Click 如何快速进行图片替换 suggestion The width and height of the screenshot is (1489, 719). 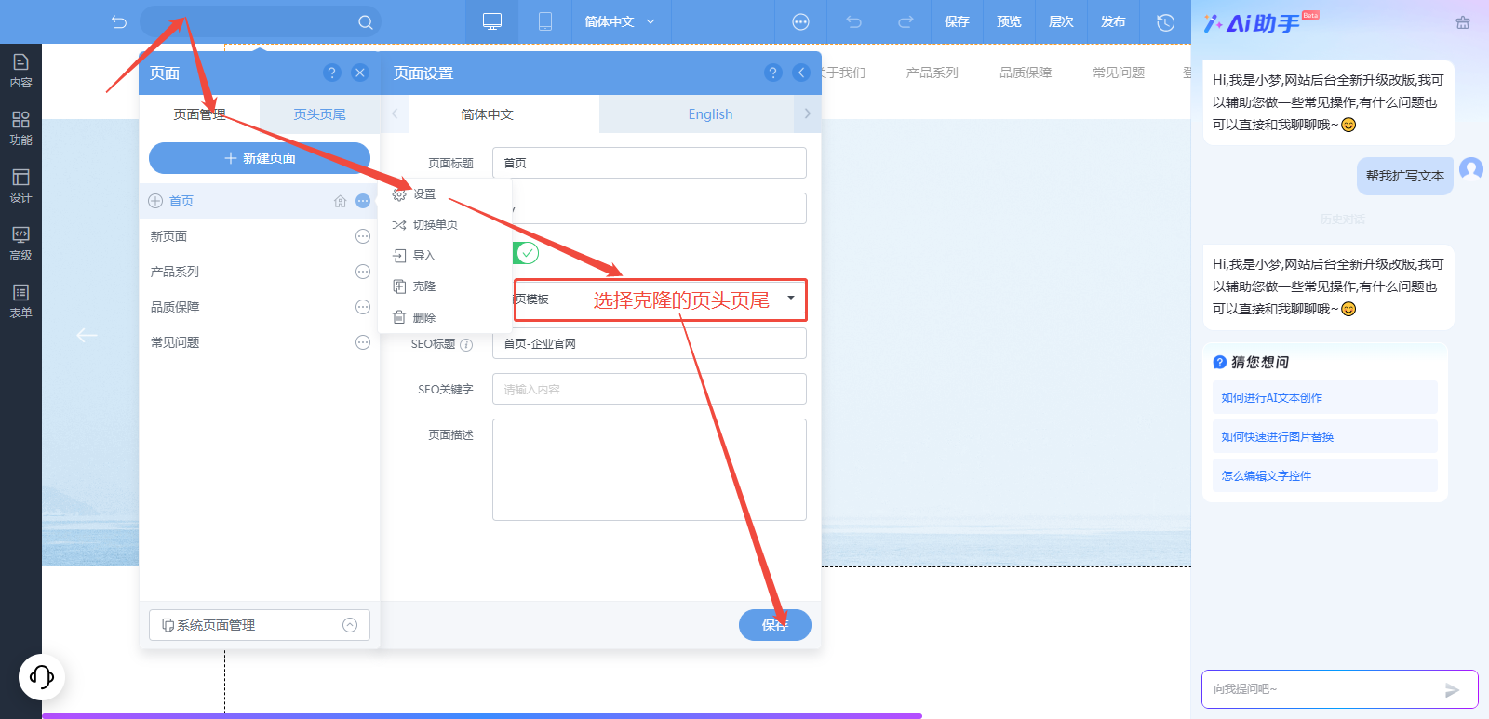tap(1324, 436)
